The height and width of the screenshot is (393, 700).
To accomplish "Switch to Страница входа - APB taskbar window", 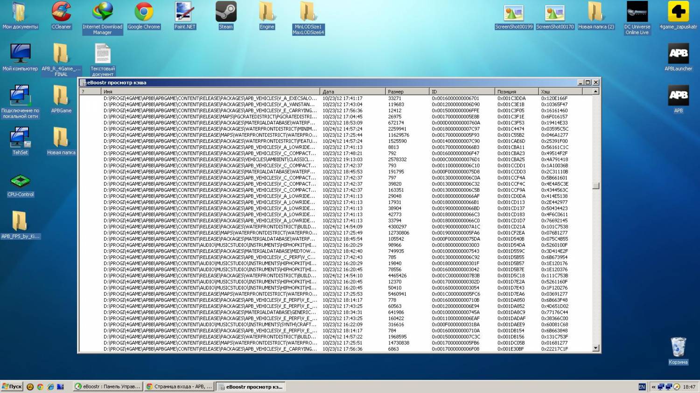I will [179, 386].
